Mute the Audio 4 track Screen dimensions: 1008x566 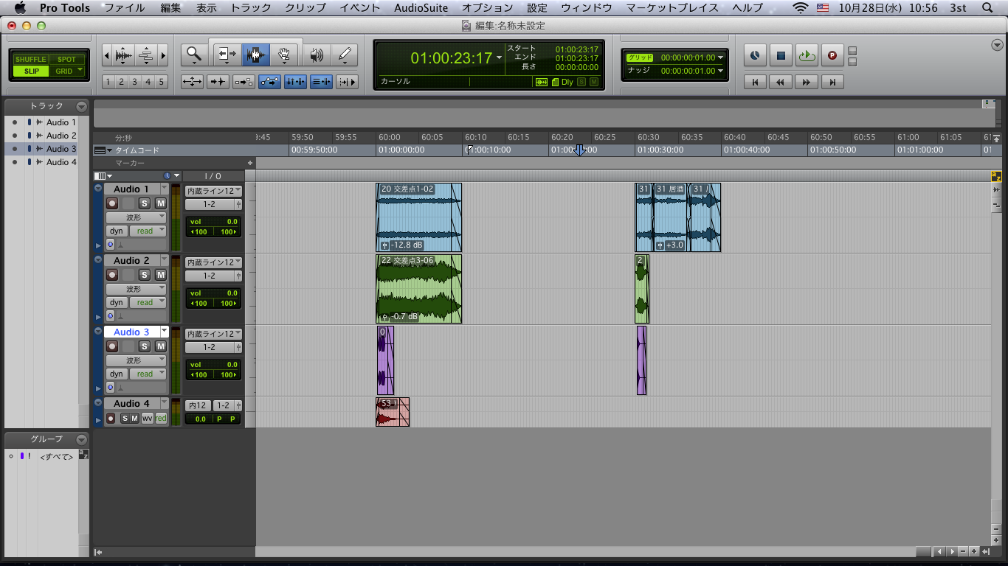pos(134,419)
